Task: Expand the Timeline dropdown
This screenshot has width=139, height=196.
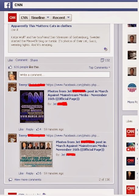Action: tap(40, 18)
